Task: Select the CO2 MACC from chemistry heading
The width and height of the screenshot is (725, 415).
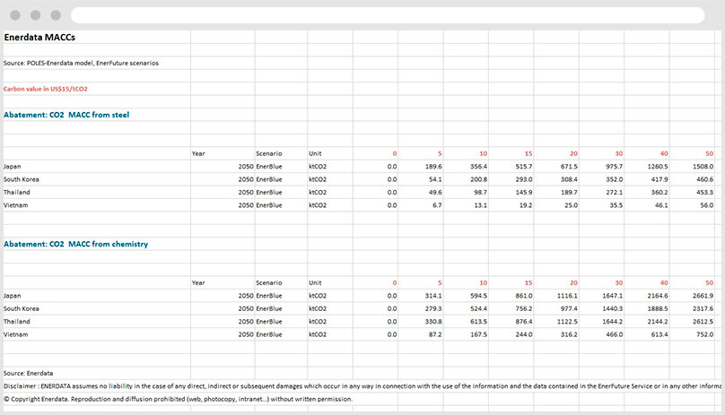Action: click(x=76, y=244)
